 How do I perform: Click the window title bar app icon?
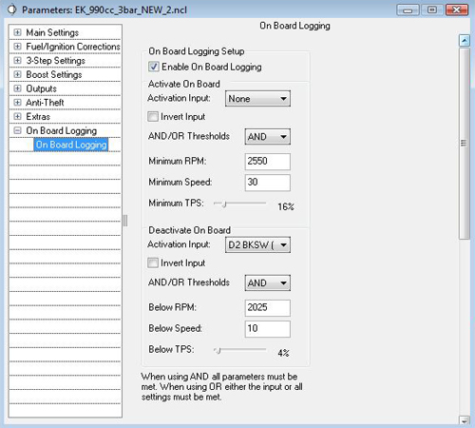(x=11, y=10)
